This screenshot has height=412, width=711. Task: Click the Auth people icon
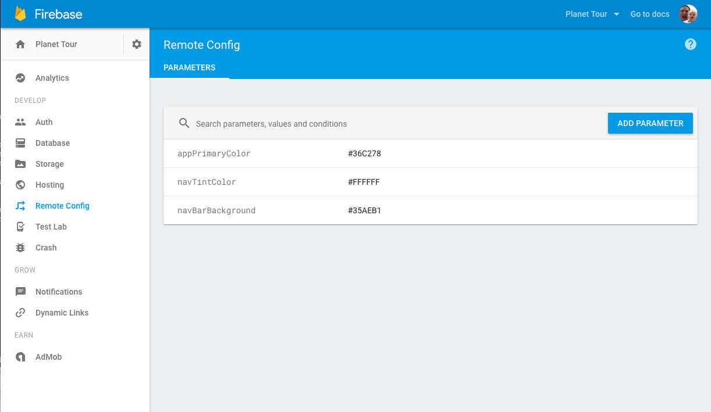pos(20,122)
